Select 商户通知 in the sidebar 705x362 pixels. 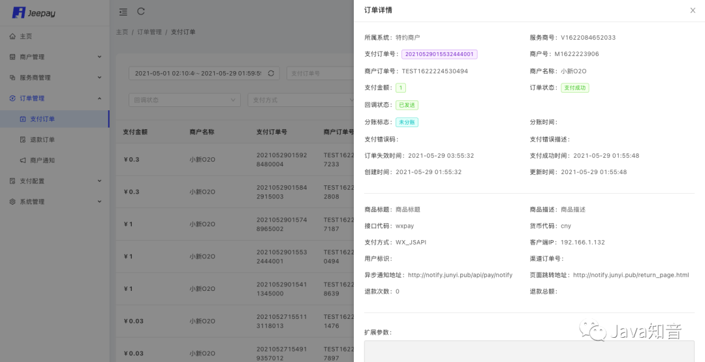point(54,160)
